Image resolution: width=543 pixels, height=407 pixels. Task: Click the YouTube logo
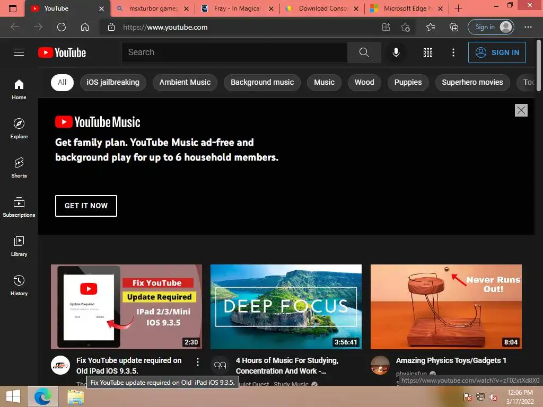(x=62, y=52)
